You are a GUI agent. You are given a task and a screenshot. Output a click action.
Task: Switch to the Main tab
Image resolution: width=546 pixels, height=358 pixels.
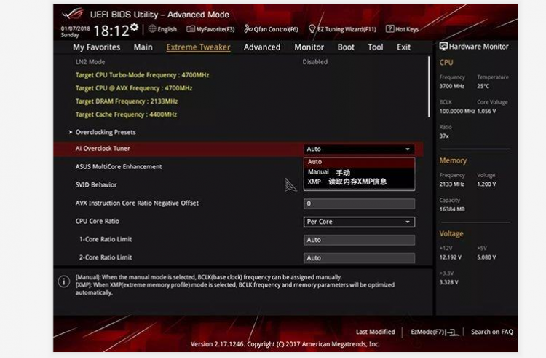143,47
